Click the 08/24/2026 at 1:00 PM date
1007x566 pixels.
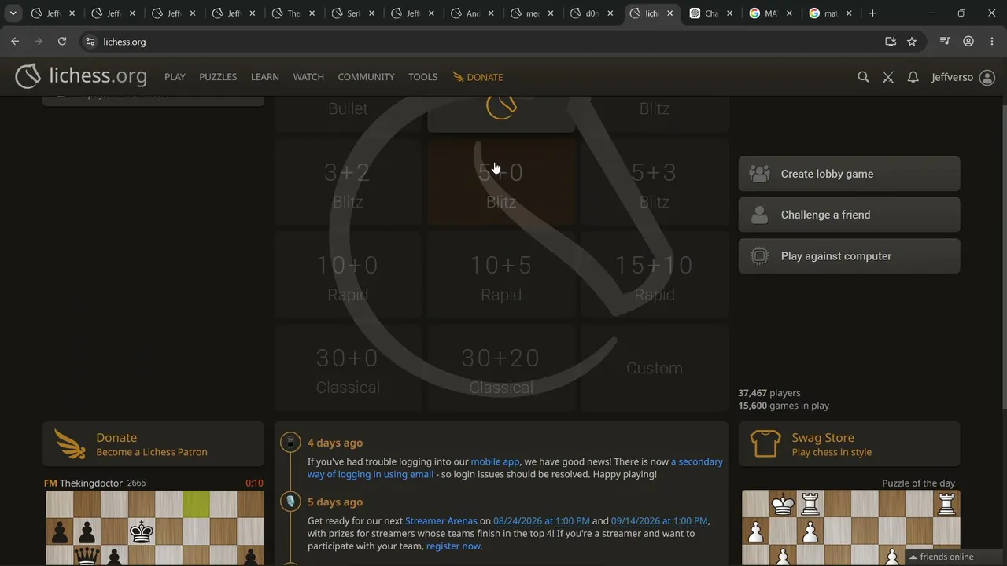541,520
